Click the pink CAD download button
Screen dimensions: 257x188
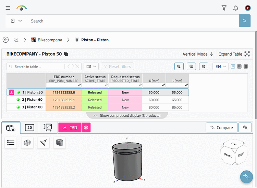tap(70, 128)
